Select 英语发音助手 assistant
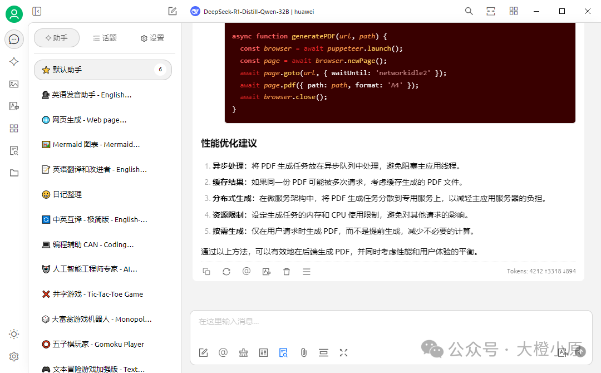The height and width of the screenshot is (373, 601). pos(103,95)
